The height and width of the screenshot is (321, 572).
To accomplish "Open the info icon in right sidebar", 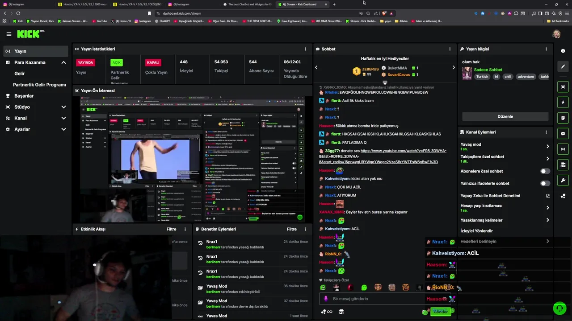I will click(x=563, y=51).
